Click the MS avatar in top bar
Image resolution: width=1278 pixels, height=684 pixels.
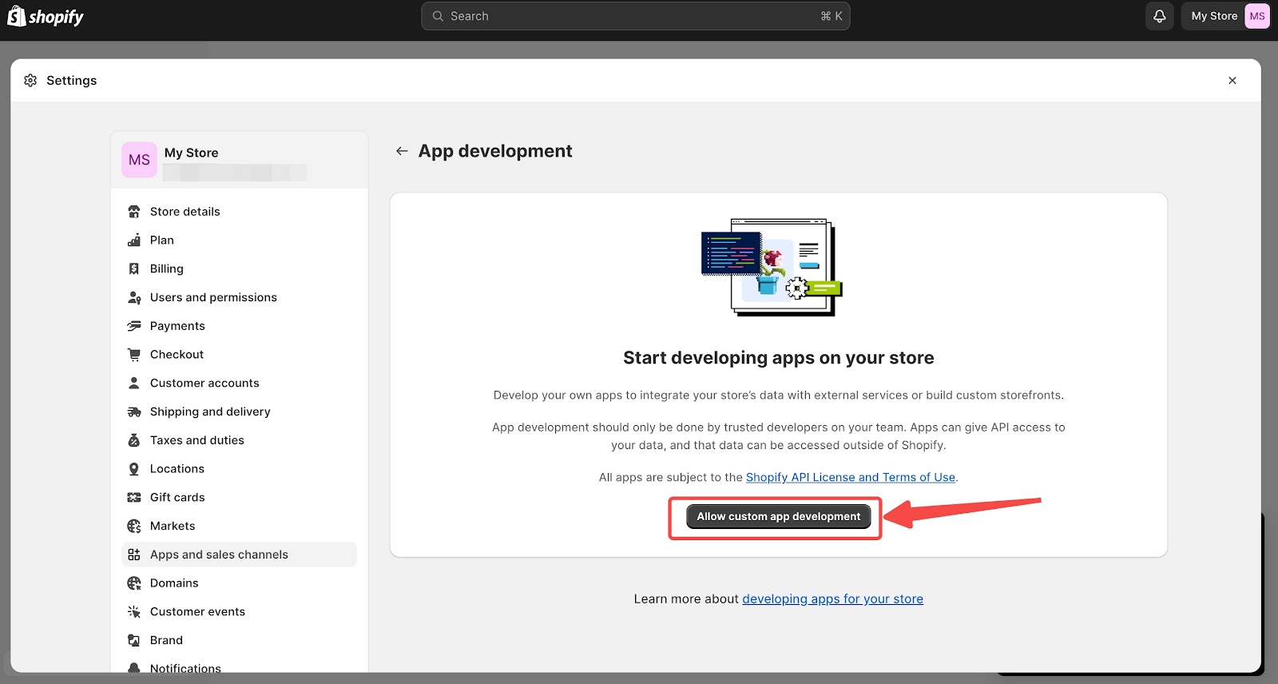point(1257,16)
